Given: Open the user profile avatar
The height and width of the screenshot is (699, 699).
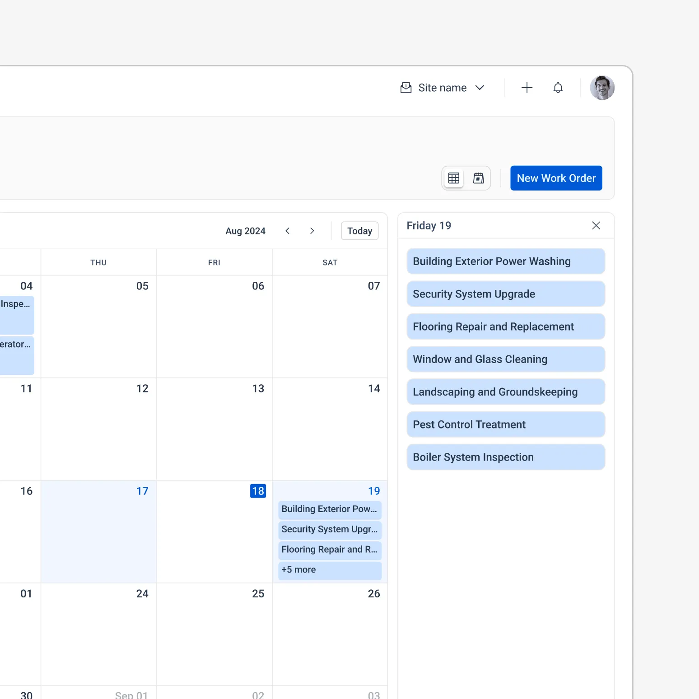Looking at the screenshot, I should click(x=602, y=88).
